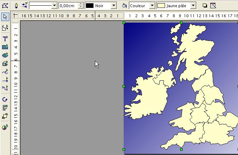Select the Connector tool
The width and height of the screenshot is (238, 155).
[x=5, y=88]
